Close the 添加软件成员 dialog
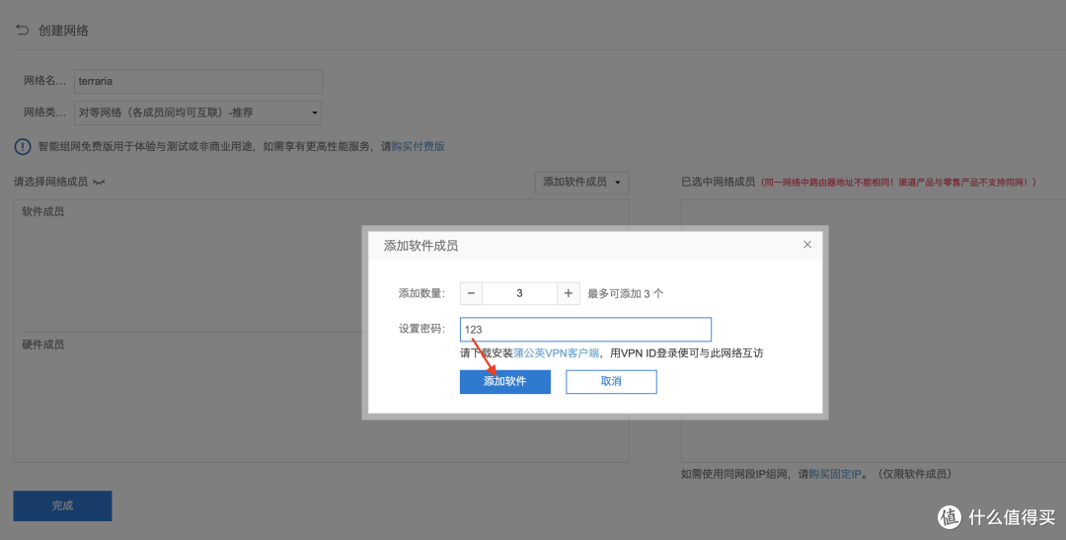The image size is (1066, 540). [x=807, y=244]
